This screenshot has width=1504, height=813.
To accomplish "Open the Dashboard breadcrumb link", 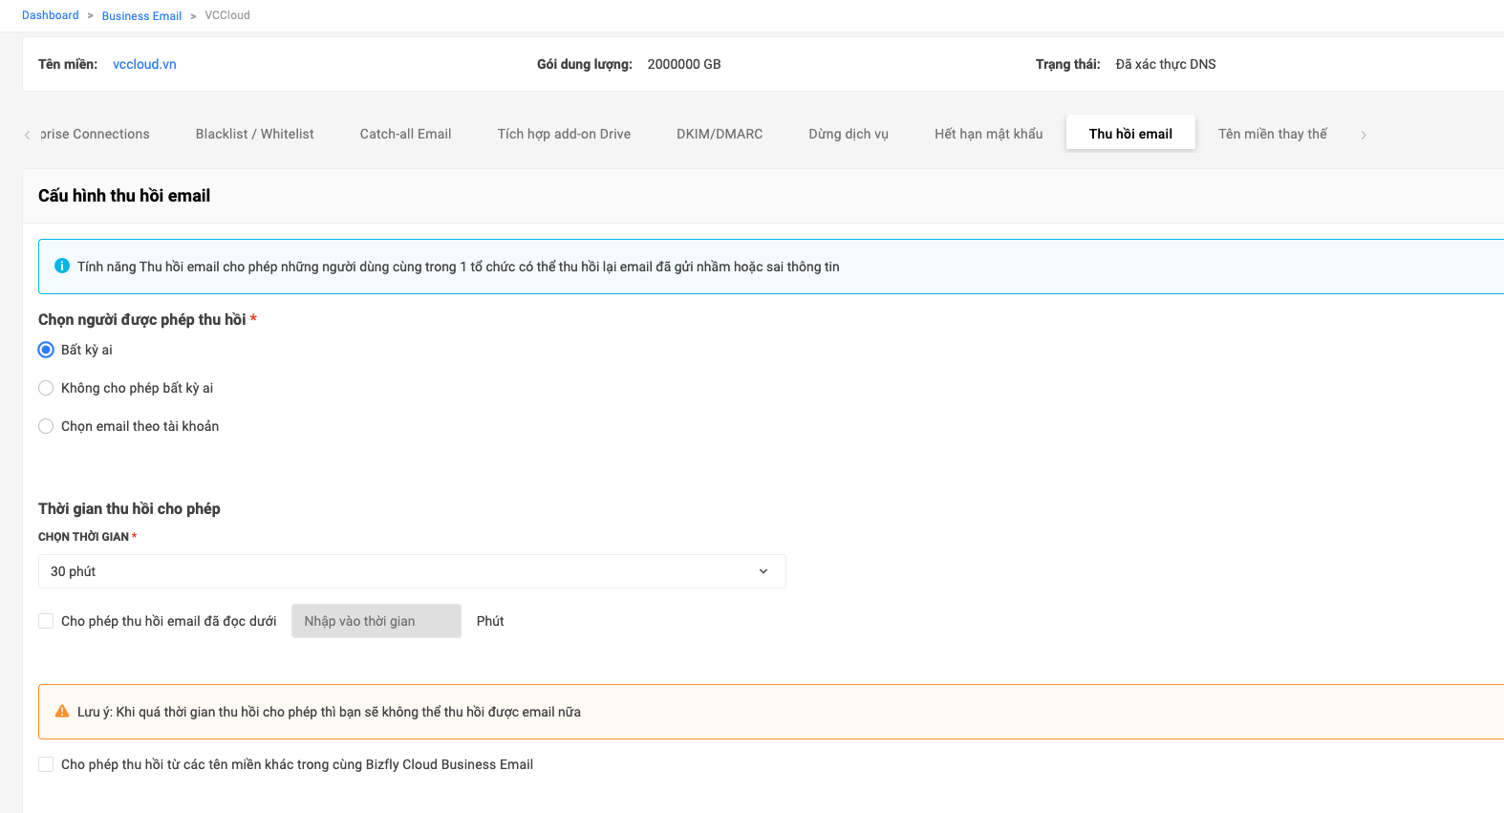I will [51, 15].
